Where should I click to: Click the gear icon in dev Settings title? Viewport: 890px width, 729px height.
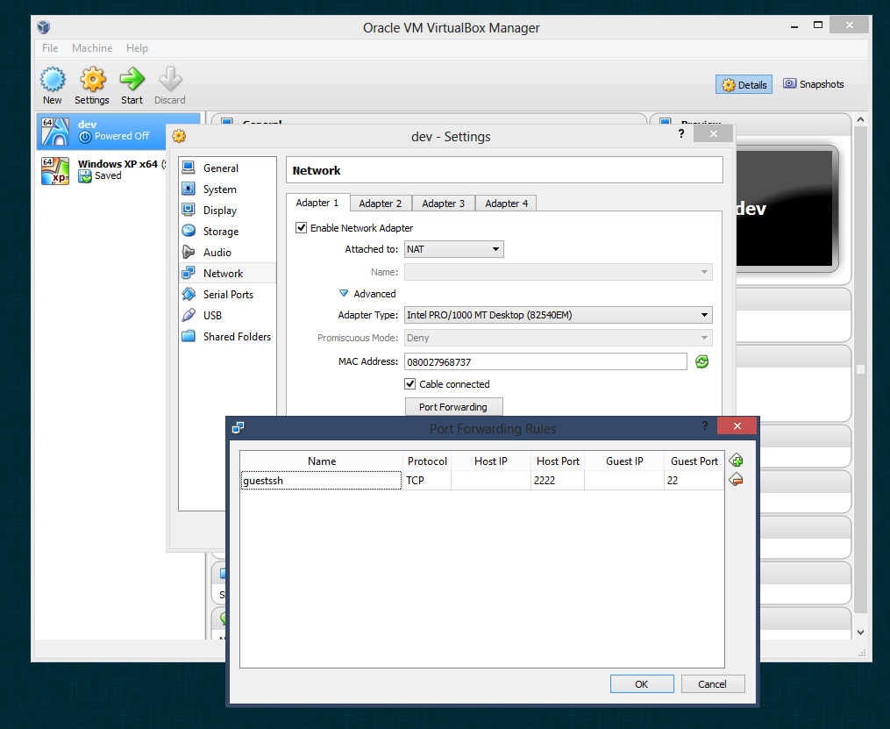(179, 136)
